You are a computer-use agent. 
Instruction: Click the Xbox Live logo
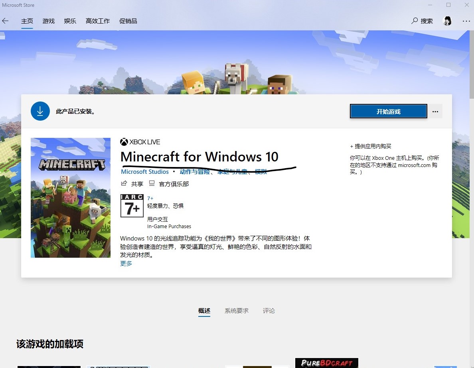(x=140, y=142)
